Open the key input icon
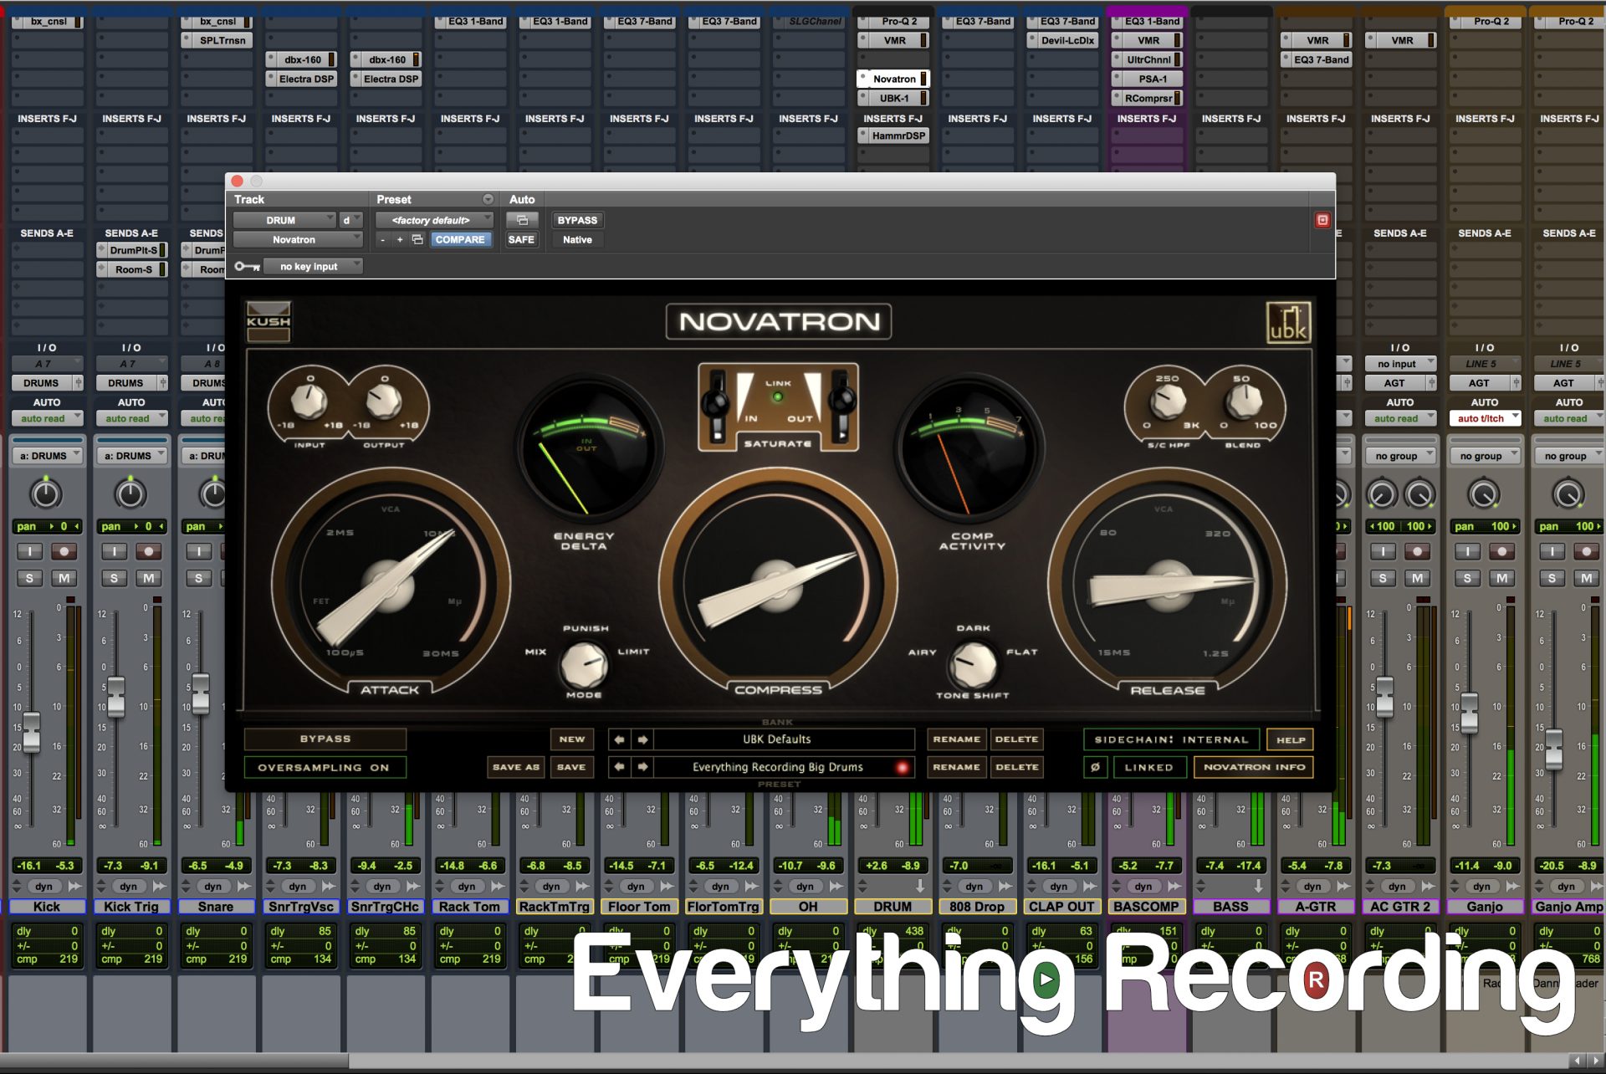The width and height of the screenshot is (1606, 1074). (x=247, y=266)
